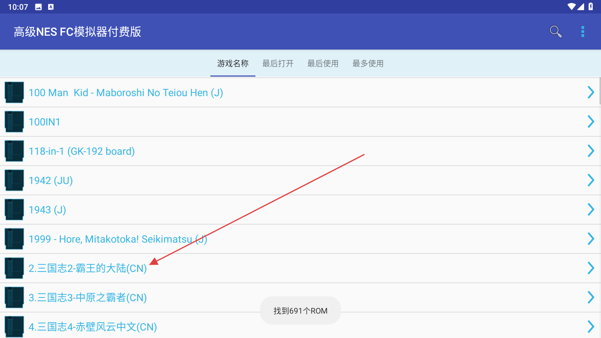The image size is (601, 338).
Task: Expand chevron on 100IN1 row
Action: (591, 122)
